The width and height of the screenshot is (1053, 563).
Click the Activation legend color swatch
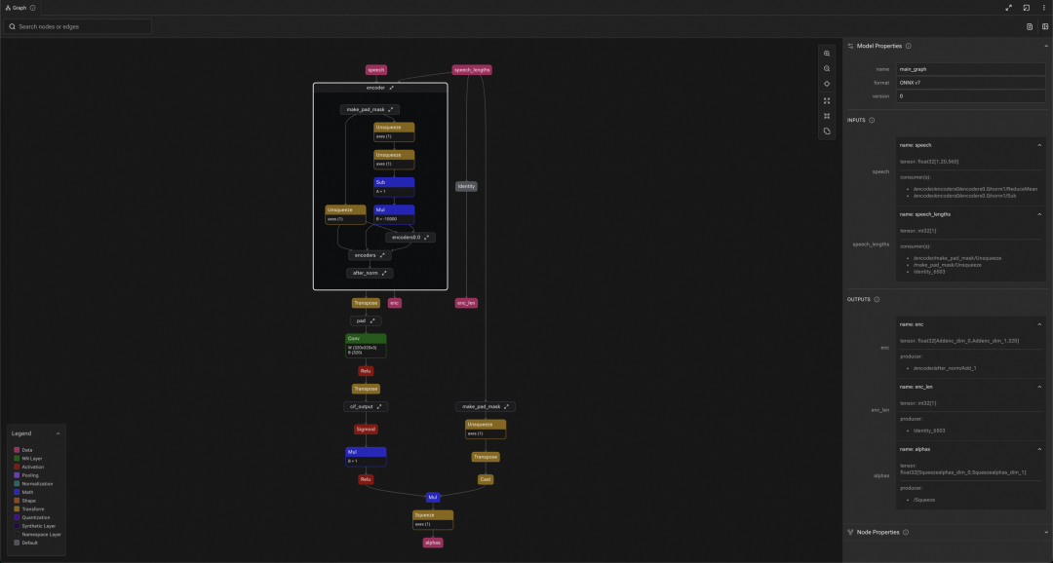(17, 467)
